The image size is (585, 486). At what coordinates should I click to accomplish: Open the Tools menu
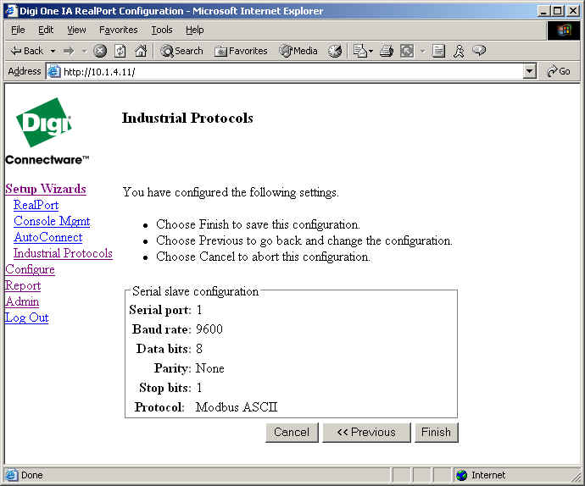pyautogui.click(x=161, y=30)
